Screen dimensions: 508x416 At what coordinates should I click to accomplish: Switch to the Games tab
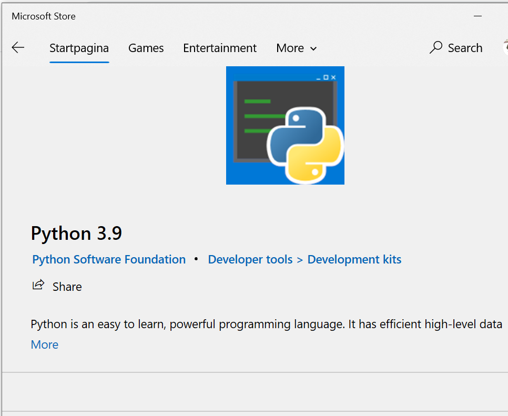point(146,48)
